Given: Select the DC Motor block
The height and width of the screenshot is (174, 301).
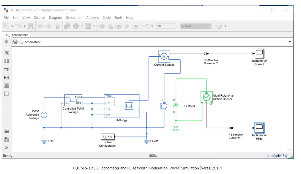Looking at the screenshot, I should [x=170, y=106].
